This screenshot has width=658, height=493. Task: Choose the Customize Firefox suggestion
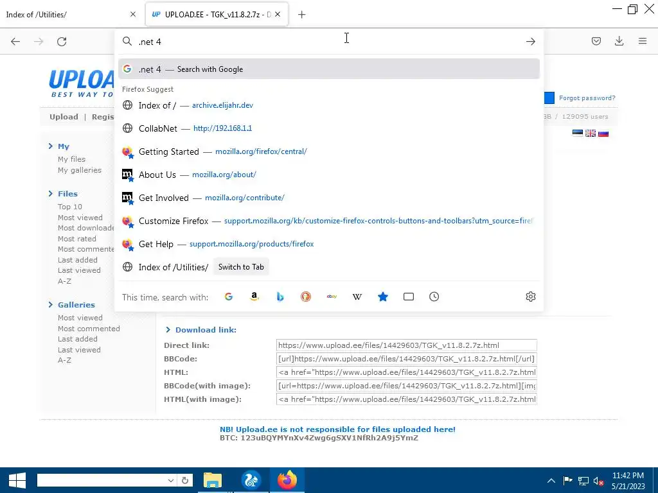click(328, 221)
